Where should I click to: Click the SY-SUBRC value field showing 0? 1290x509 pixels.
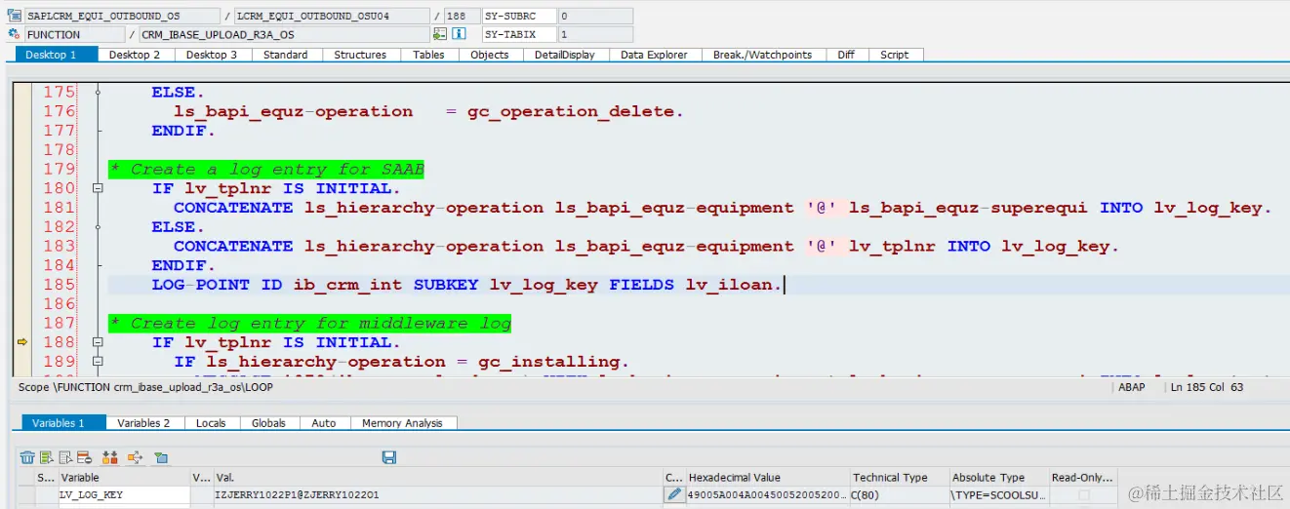point(595,17)
